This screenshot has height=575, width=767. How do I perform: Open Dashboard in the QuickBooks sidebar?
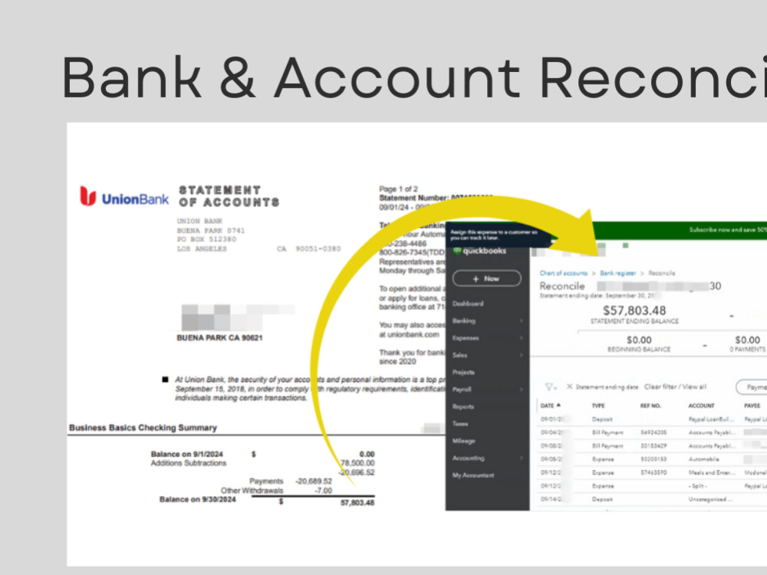click(x=468, y=304)
